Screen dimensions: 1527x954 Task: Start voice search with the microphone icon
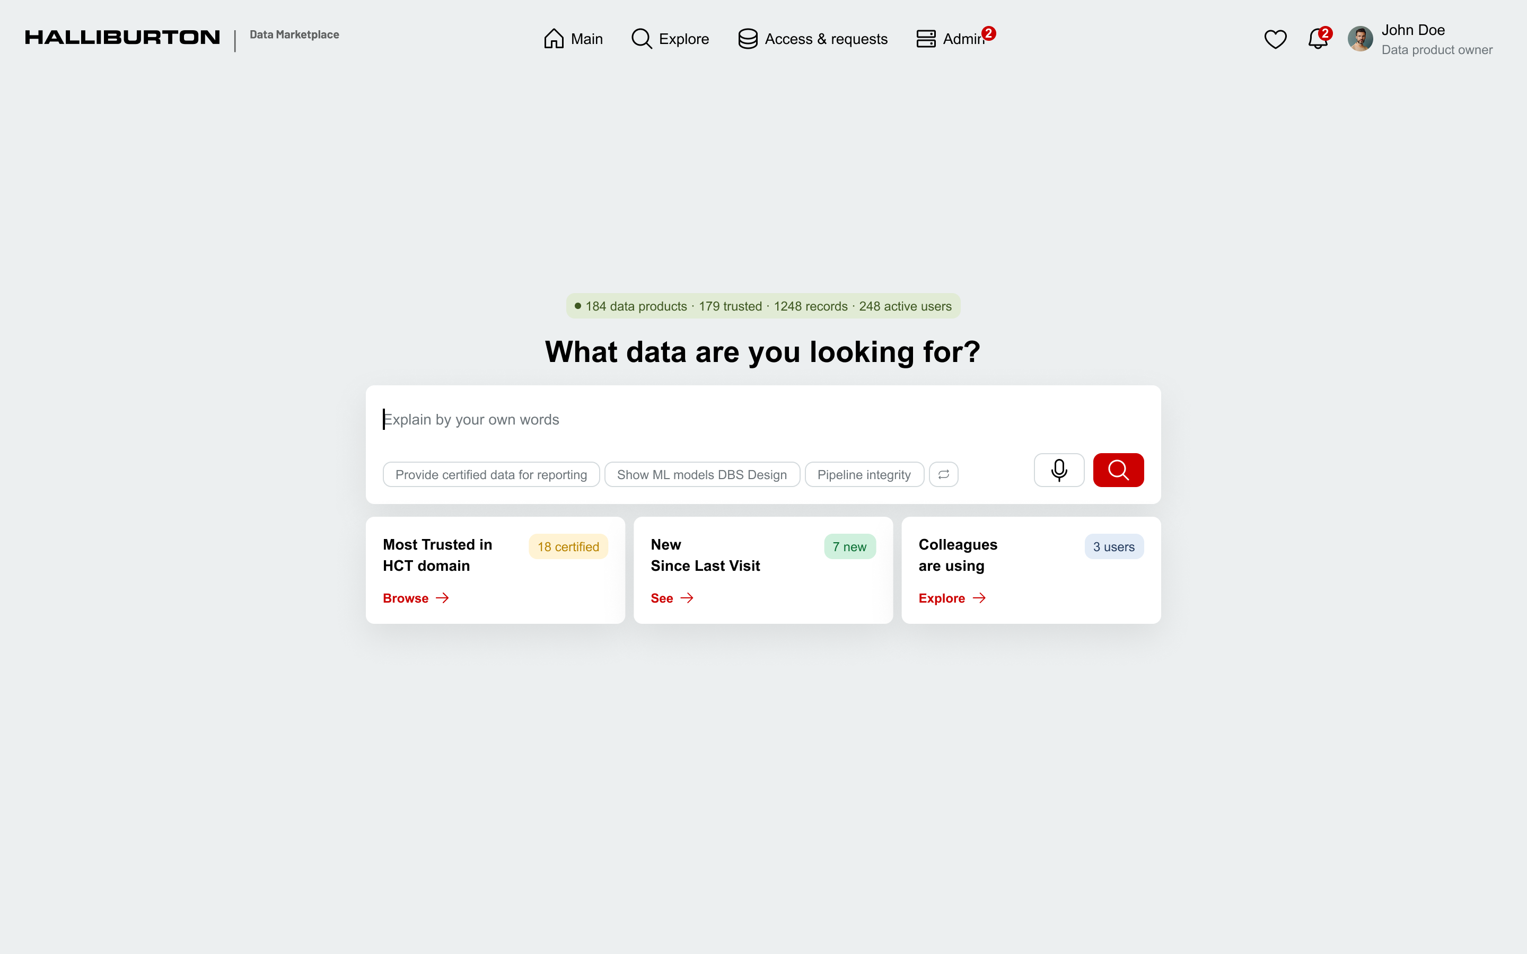(1059, 470)
